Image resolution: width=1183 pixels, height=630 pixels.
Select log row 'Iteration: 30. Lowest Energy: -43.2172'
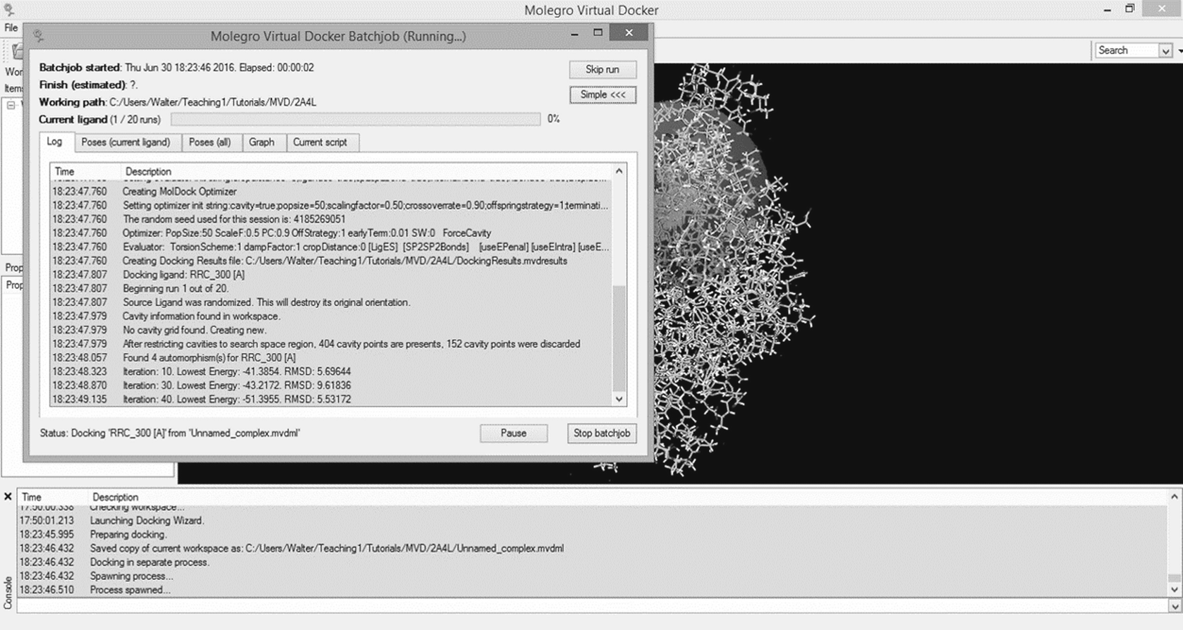[x=332, y=385]
